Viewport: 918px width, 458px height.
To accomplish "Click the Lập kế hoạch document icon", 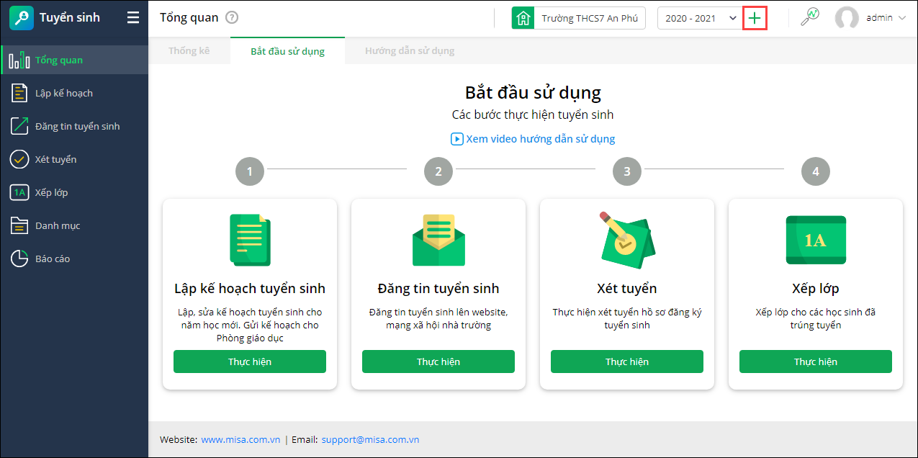I will (19, 93).
